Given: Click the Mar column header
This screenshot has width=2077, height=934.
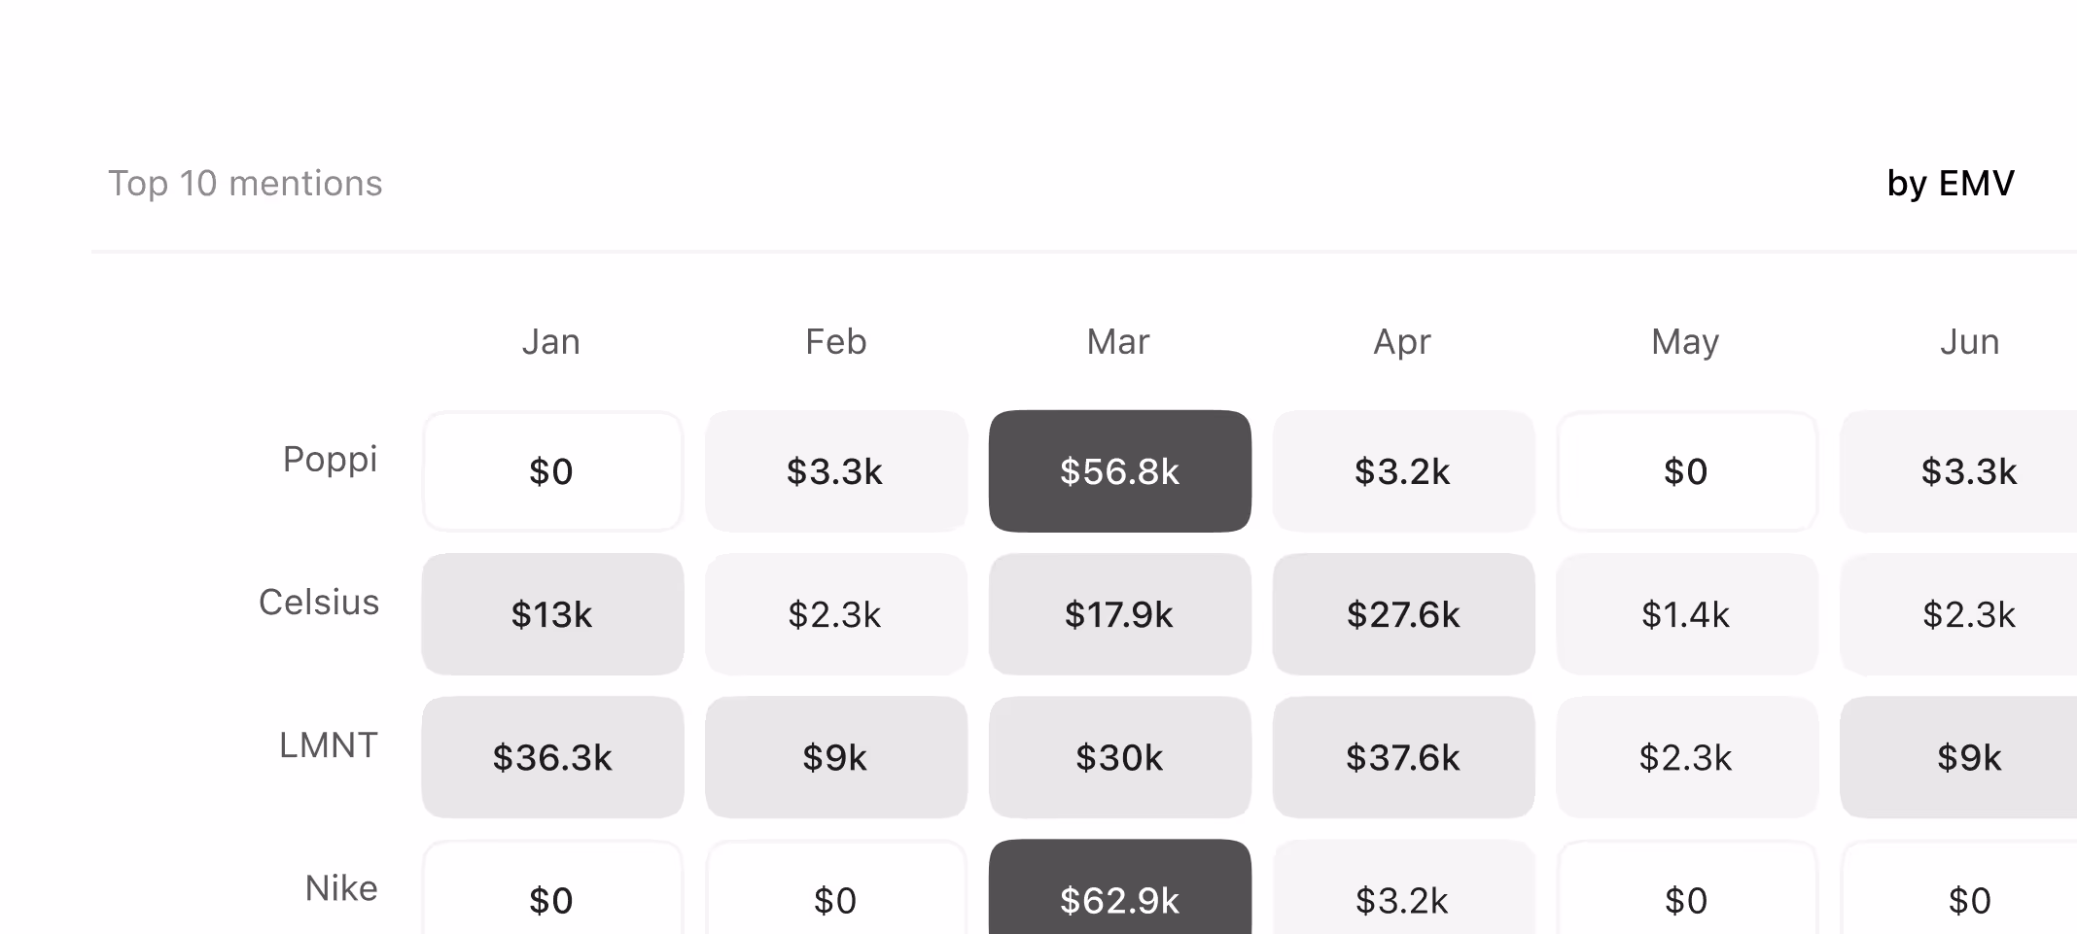Looking at the screenshot, I should 1118,342.
